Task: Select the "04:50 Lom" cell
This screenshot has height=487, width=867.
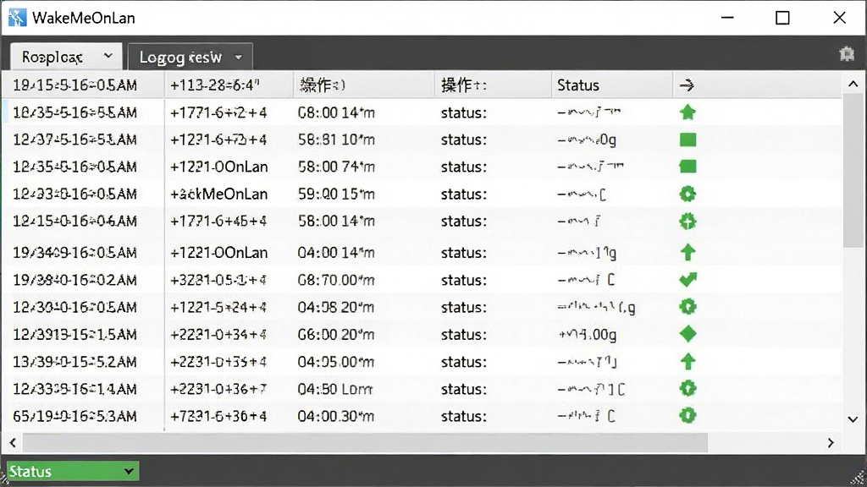Action: (x=335, y=389)
